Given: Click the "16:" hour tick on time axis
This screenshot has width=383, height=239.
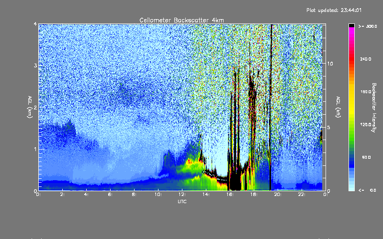Looking at the screenshot, I should coord(230,195).
